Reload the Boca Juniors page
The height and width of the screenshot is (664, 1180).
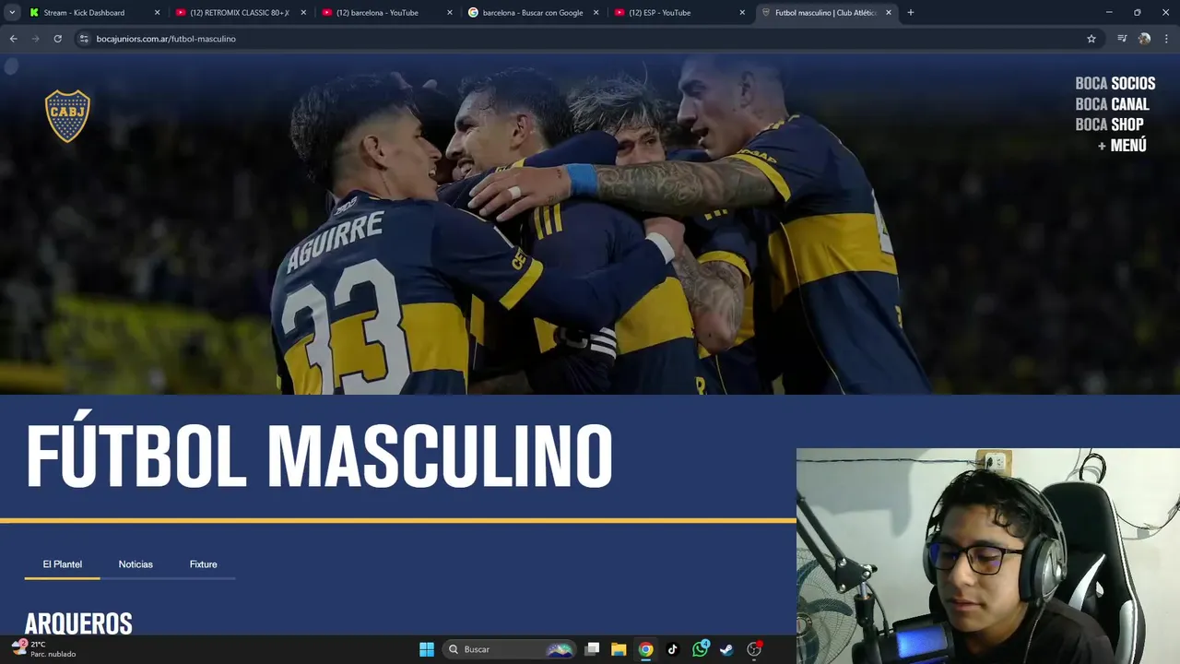pyautogui.click(x=57, y=39)
